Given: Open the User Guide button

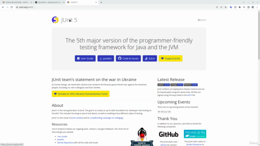Looking at the screenshot, I should [x=85, y=58].
